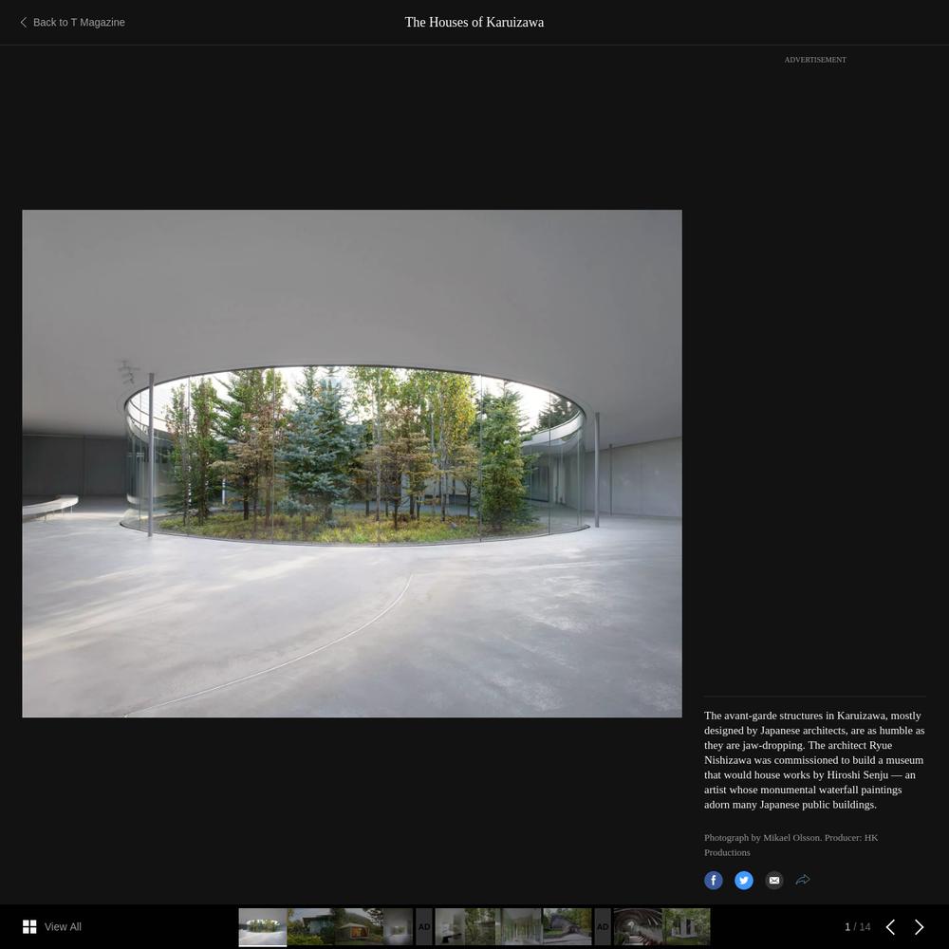Select the circular glass courtyard thumbnail
Image resolution: width=949 pixels, height=949 pixels.
pyautogui.click(x=263, y=926)
